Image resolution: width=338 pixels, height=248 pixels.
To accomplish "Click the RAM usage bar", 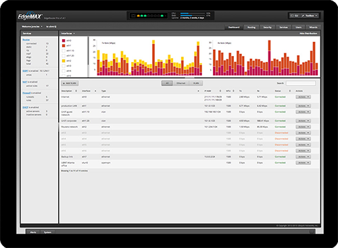I will (193, 15).
